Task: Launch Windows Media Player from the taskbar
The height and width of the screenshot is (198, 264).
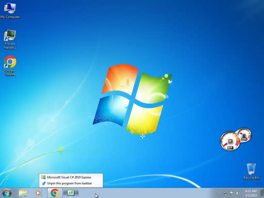Action: (38, 193)
